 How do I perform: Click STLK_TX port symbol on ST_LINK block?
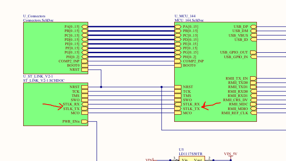tap(85, 108)
